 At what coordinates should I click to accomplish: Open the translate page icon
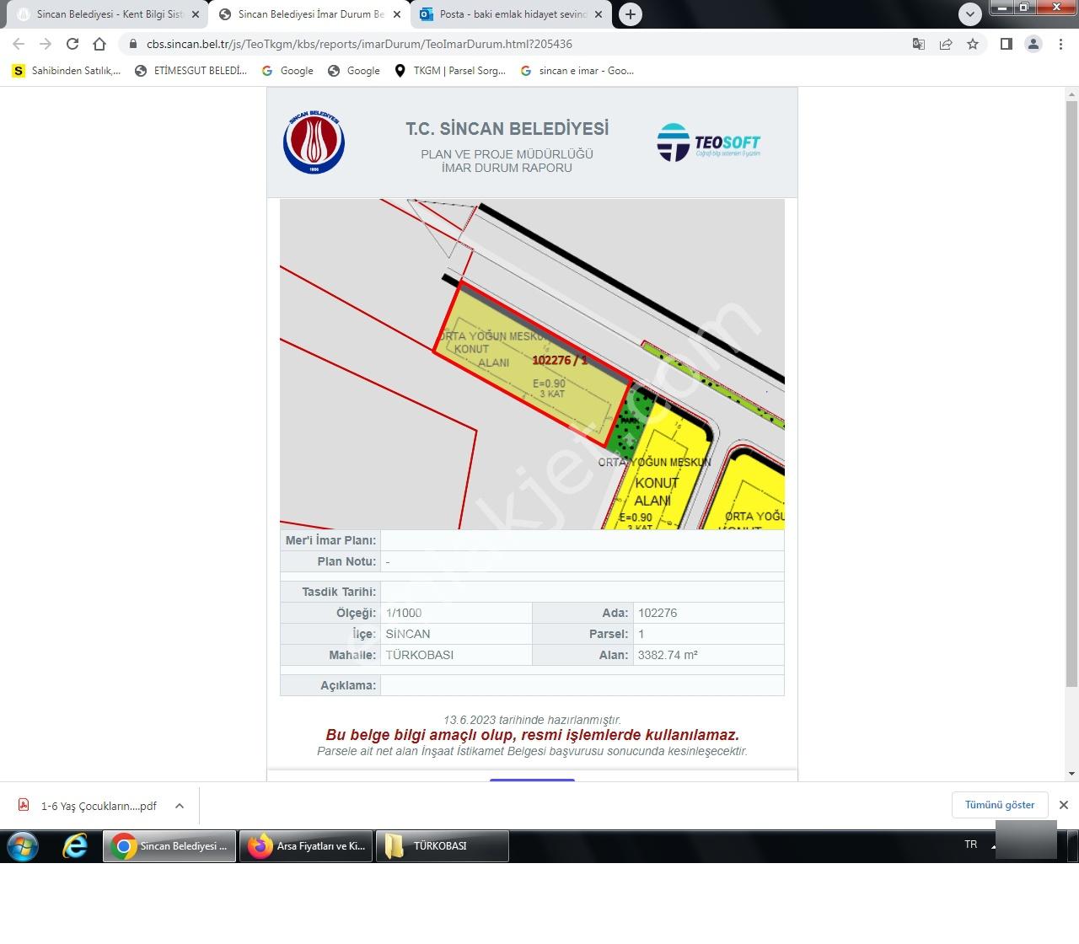pos(919,44)
